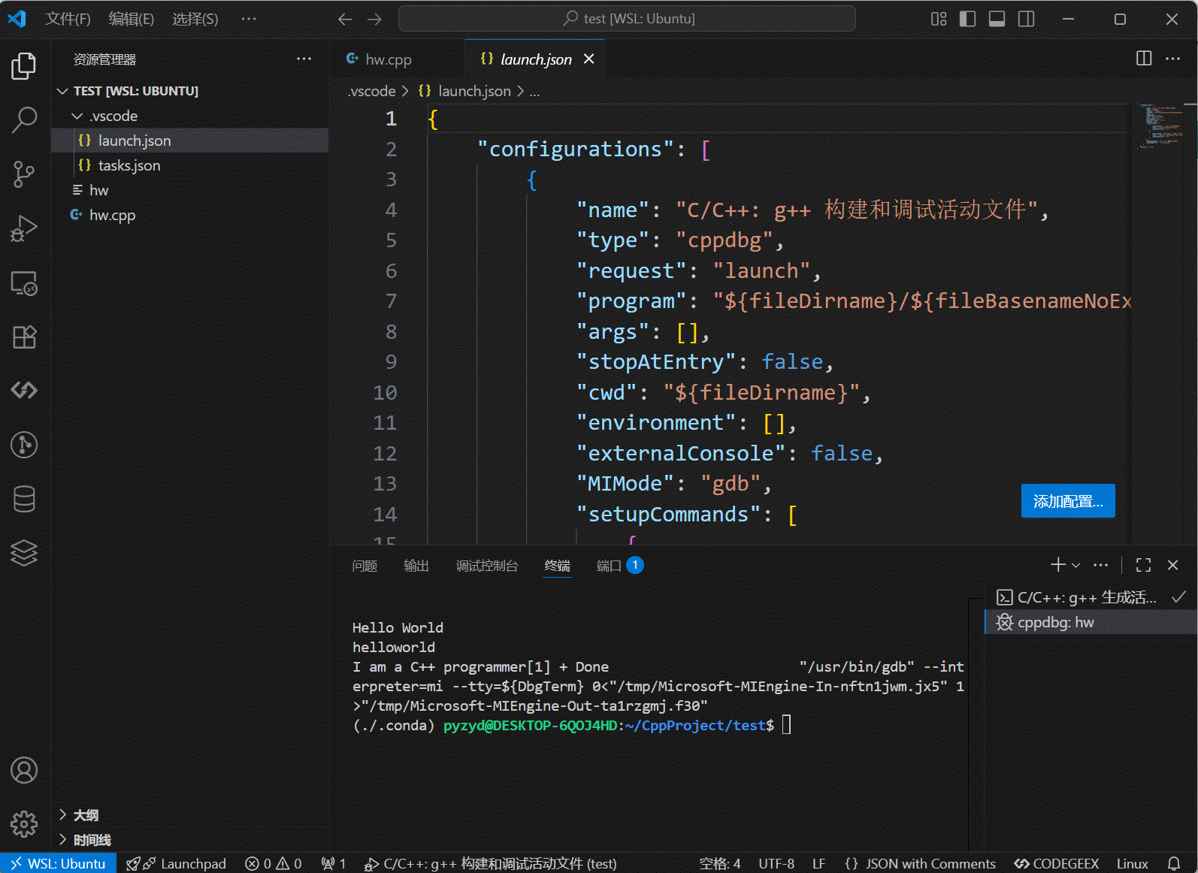This screenshot has width=1198, height=873.
Task: Open the Run and Debug view
Action: [x=24, y=228]
